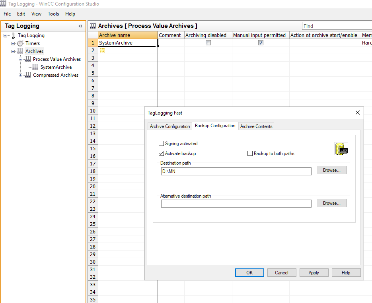Click the Alternative destination path field

pos(236,204)
